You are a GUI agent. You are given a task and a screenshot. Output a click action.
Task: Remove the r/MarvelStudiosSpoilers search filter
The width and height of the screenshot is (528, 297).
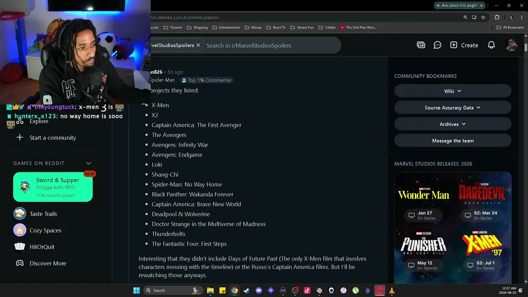198,45
